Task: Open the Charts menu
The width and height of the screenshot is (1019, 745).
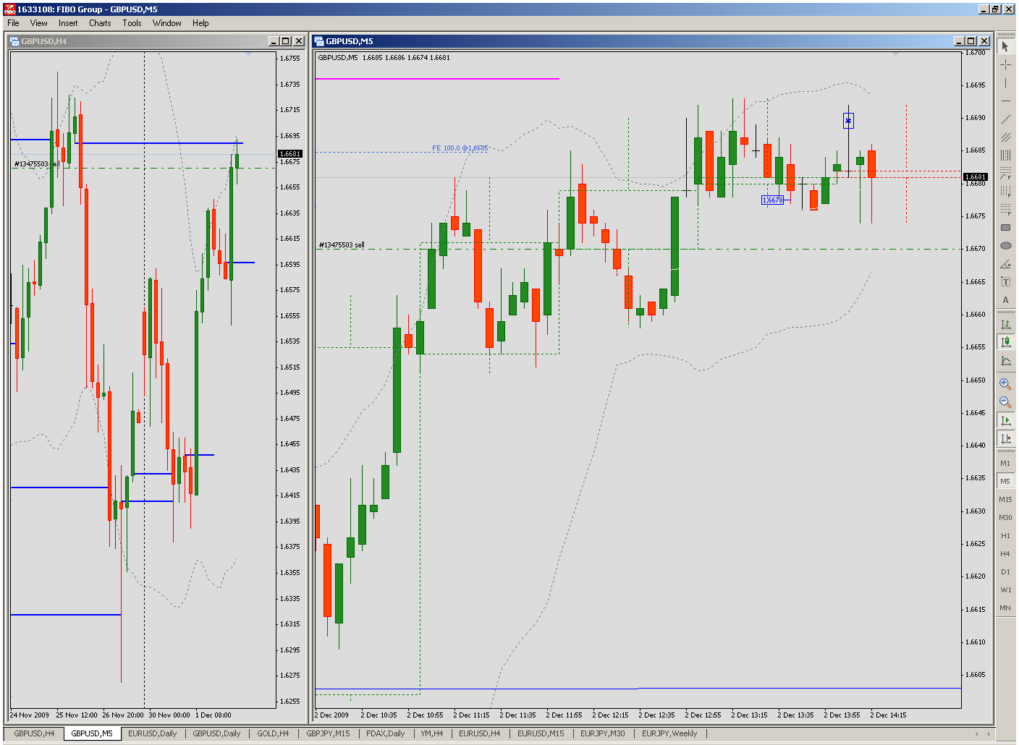Action: point(99,22)
